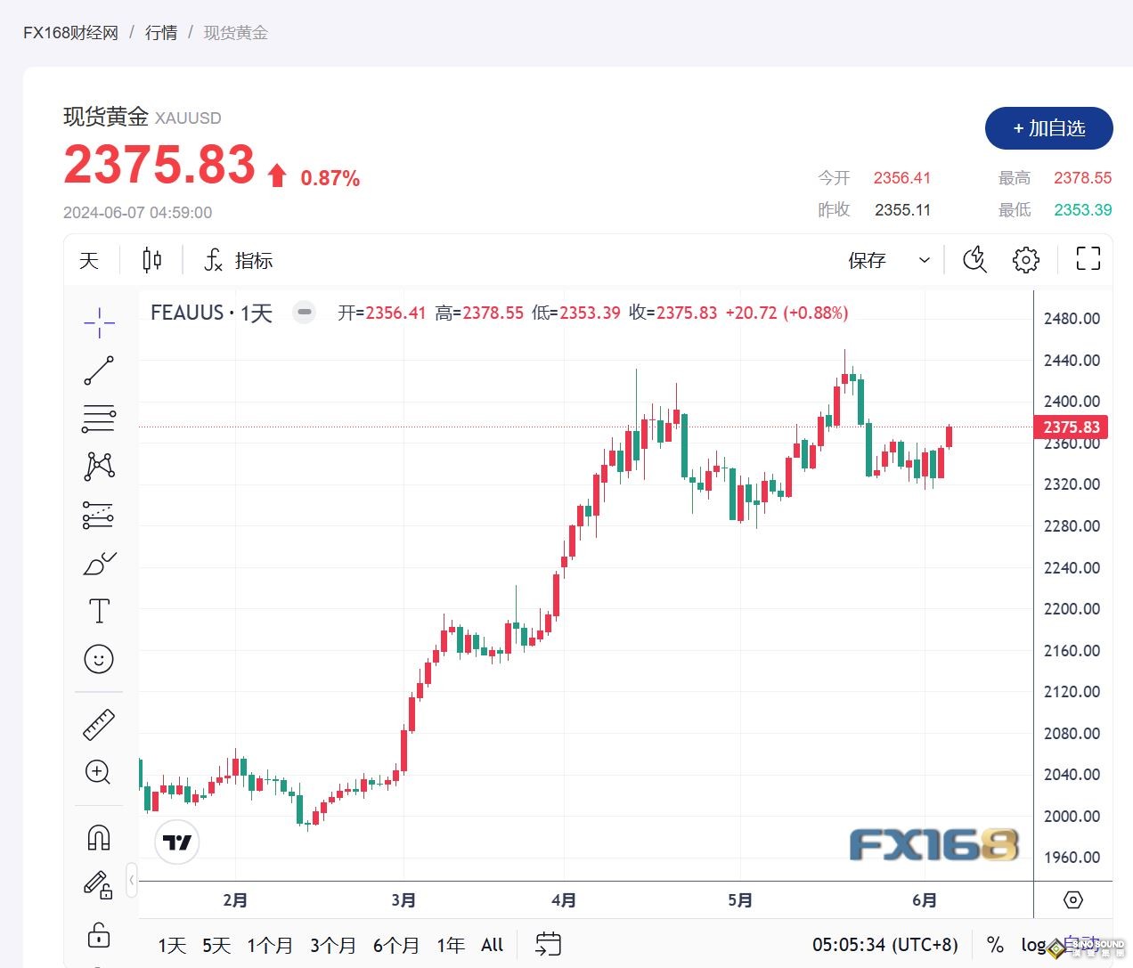Lock all drawings with the padlock icon
1133x968 pixels.
pyautogui.click(x=98, y=935)
